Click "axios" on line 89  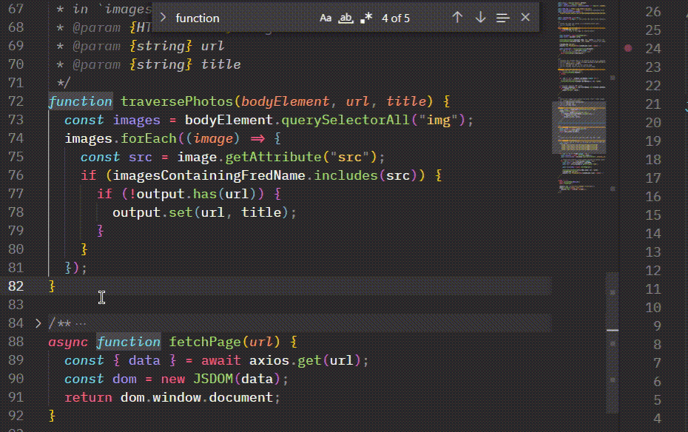(269, 360)
